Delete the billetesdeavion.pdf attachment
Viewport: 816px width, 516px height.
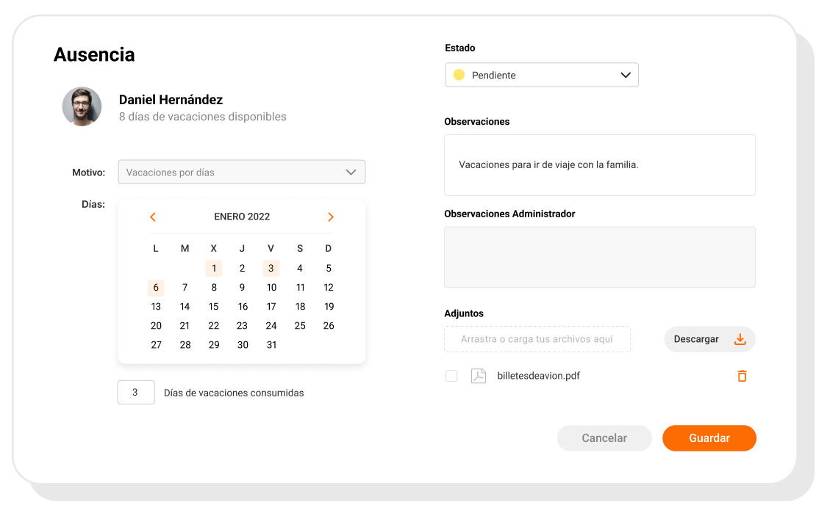(x=742, y=376)
